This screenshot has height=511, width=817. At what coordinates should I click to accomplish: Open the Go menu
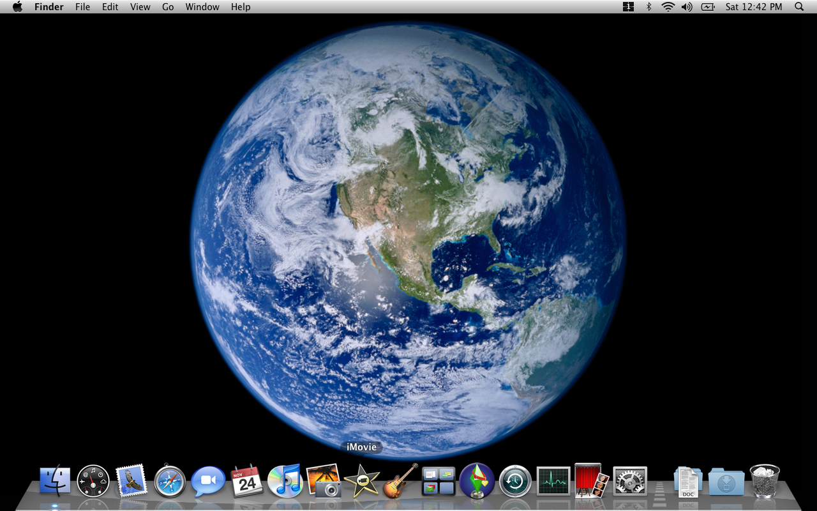click(x=168, y=7)
